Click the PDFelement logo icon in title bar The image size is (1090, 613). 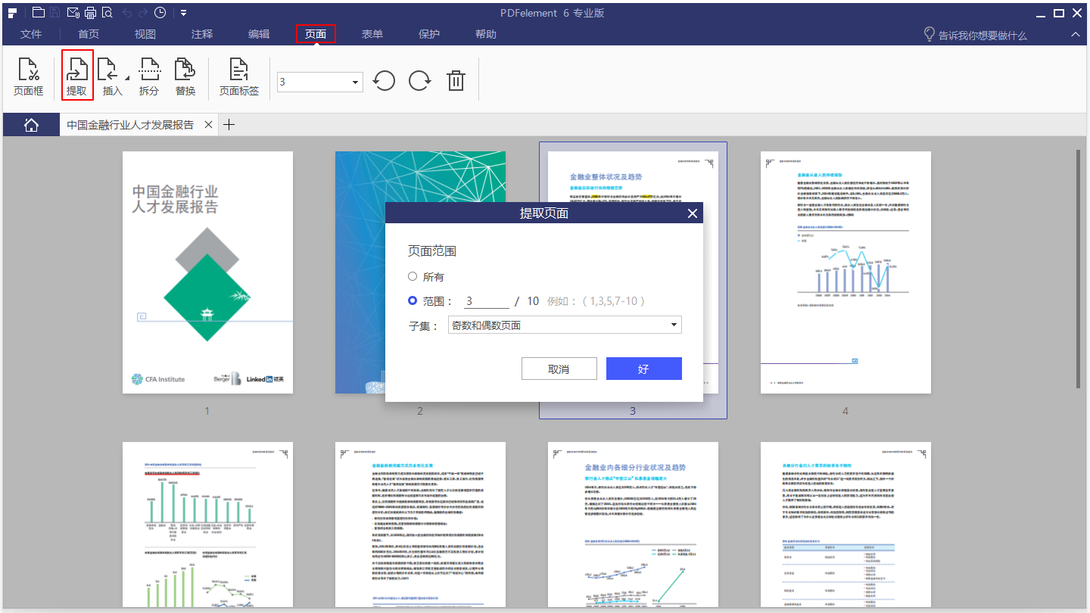(13, 13)
